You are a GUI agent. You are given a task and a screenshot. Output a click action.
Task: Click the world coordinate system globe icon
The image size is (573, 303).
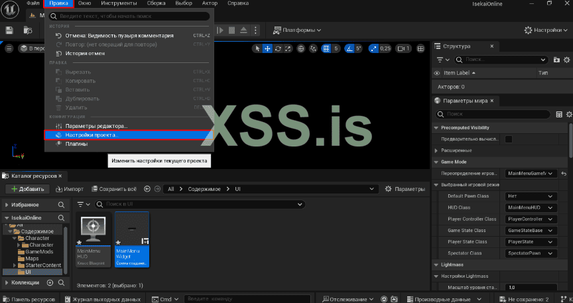[x=300, y=48]
